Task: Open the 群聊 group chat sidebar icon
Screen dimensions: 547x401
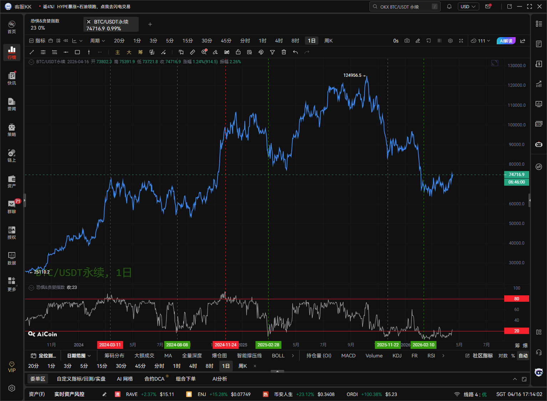Action: 12,207
